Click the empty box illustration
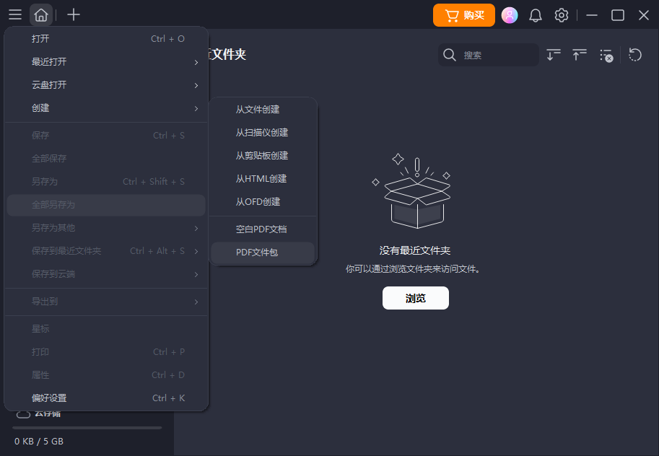 411,191
